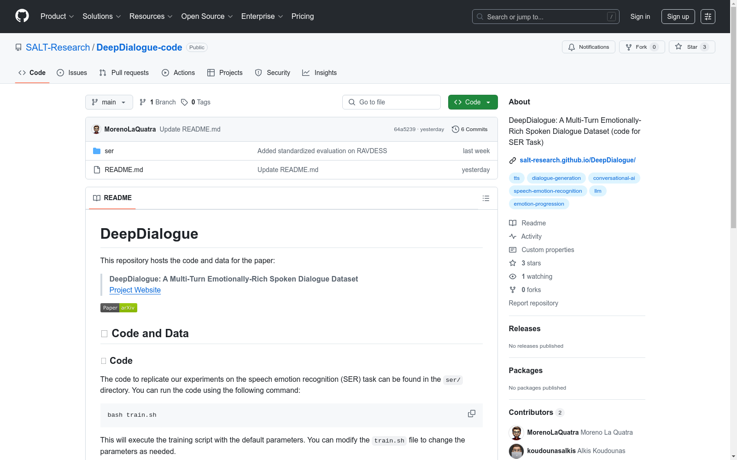Click the README.md file icon
737x460 pixels.
point(97,170)
